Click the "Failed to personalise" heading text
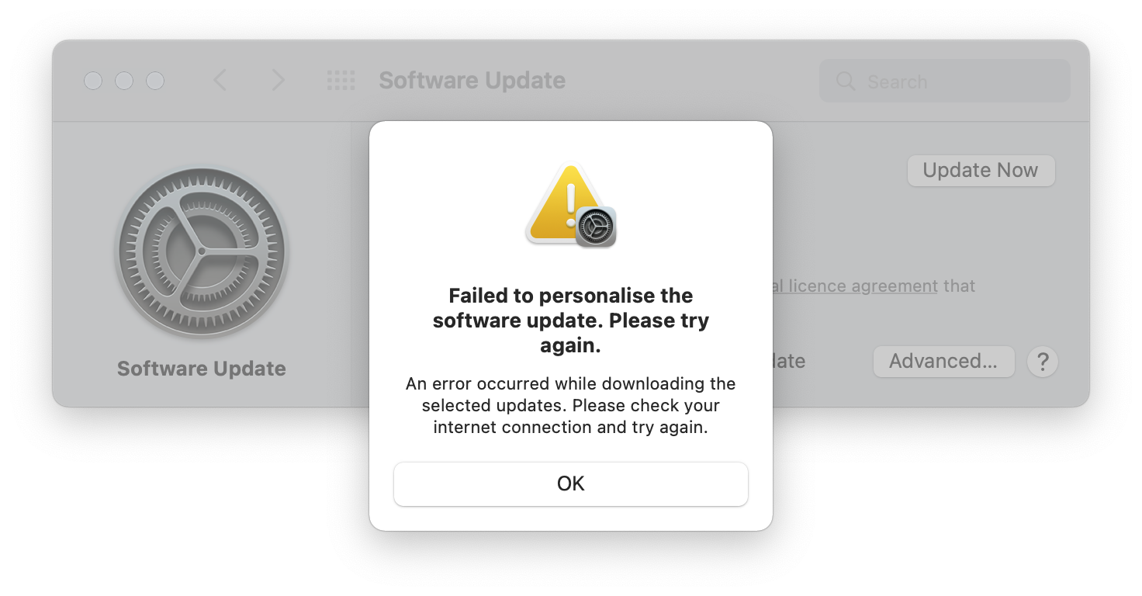 coord(571,321)
